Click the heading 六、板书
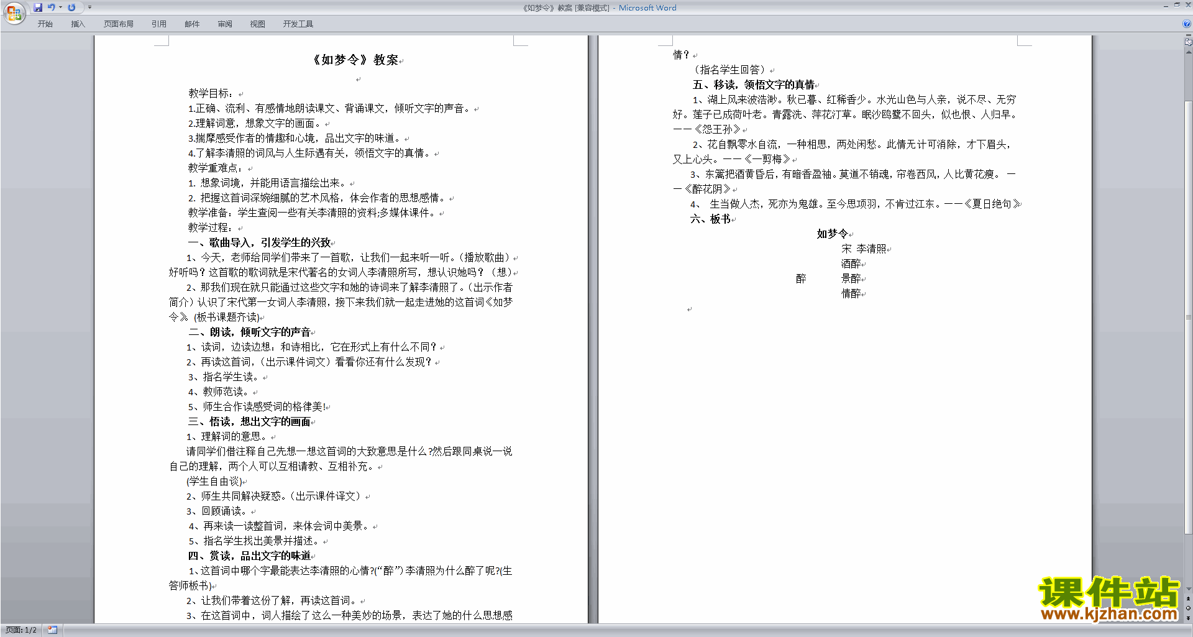This screenshot has height=637, width=1193. click(x=710, y=219)
